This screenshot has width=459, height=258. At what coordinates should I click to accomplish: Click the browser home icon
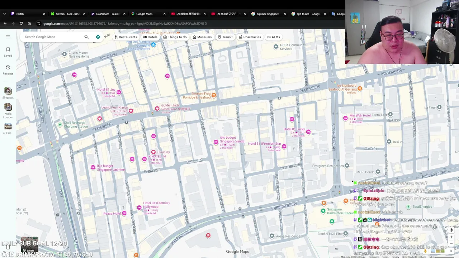point(29,24)
